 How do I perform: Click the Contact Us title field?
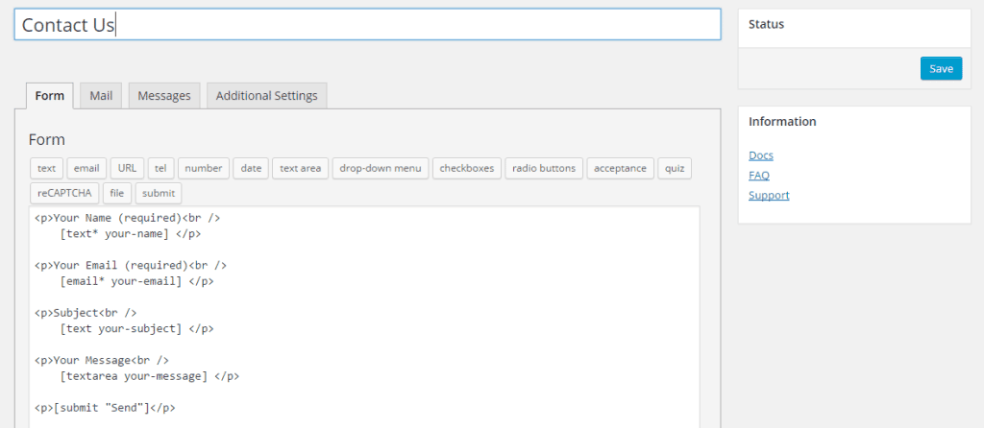[x=367, y=25]
